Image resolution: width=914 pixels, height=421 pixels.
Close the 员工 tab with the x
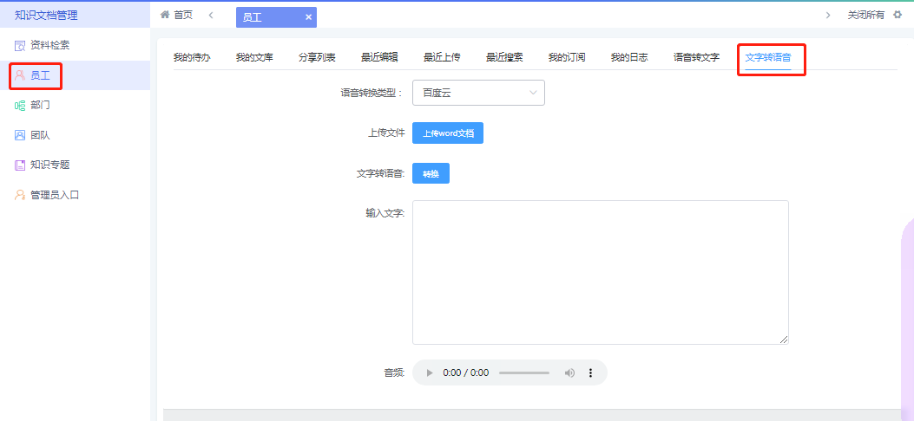[308, 17]
